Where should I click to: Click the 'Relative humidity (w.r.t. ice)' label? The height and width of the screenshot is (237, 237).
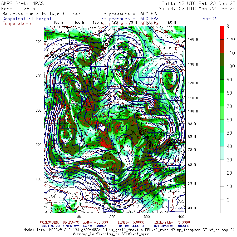point(41,14)
